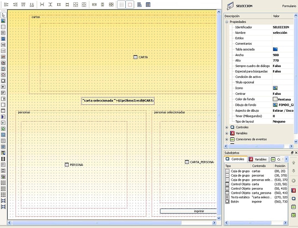Click the Valor column header in properties

pos(283,16)
